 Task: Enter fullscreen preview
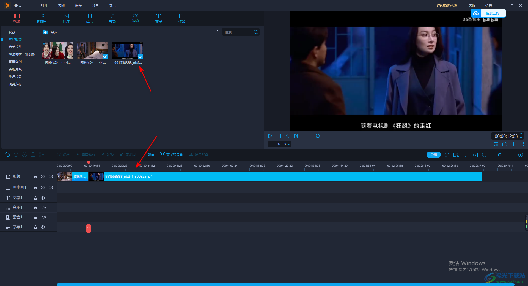tap(522, 144)
